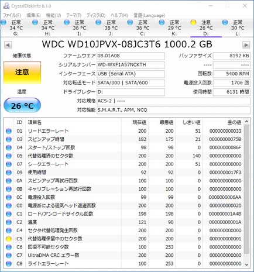Select the 代替処理保留中のセクタ数 row name

(55, 239)
